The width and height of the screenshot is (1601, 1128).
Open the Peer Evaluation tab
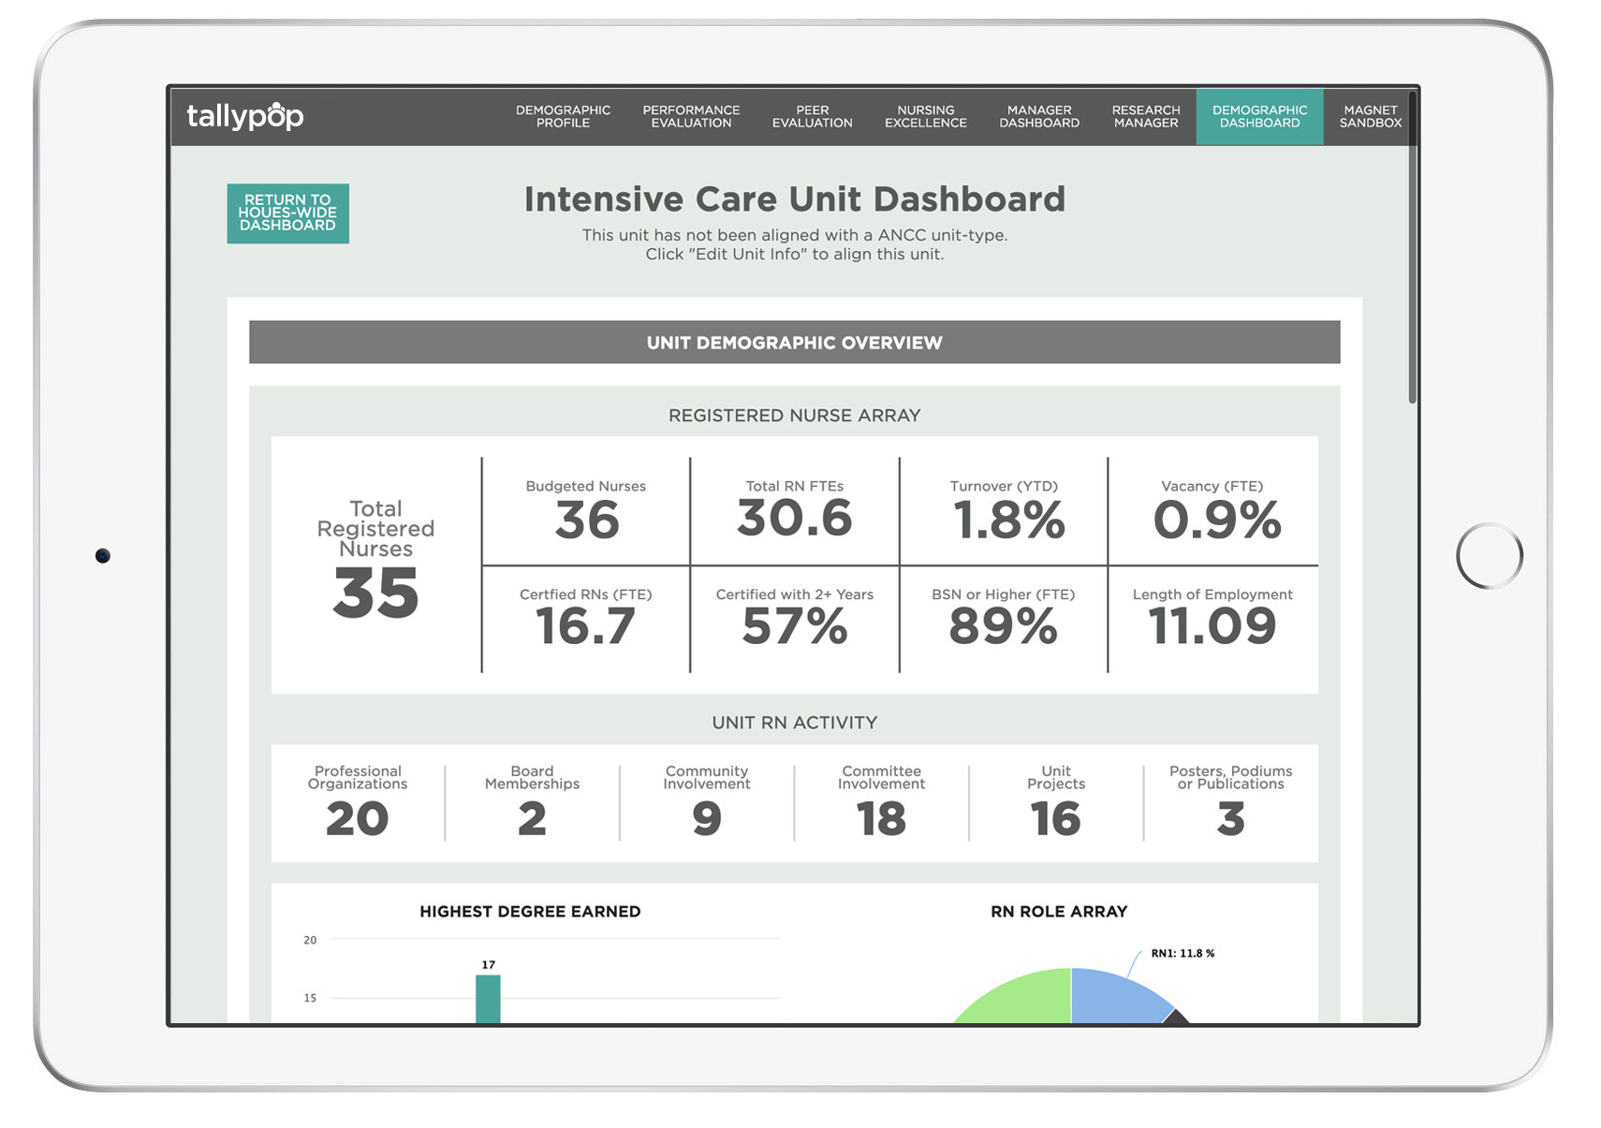click(x=812, y=117)
